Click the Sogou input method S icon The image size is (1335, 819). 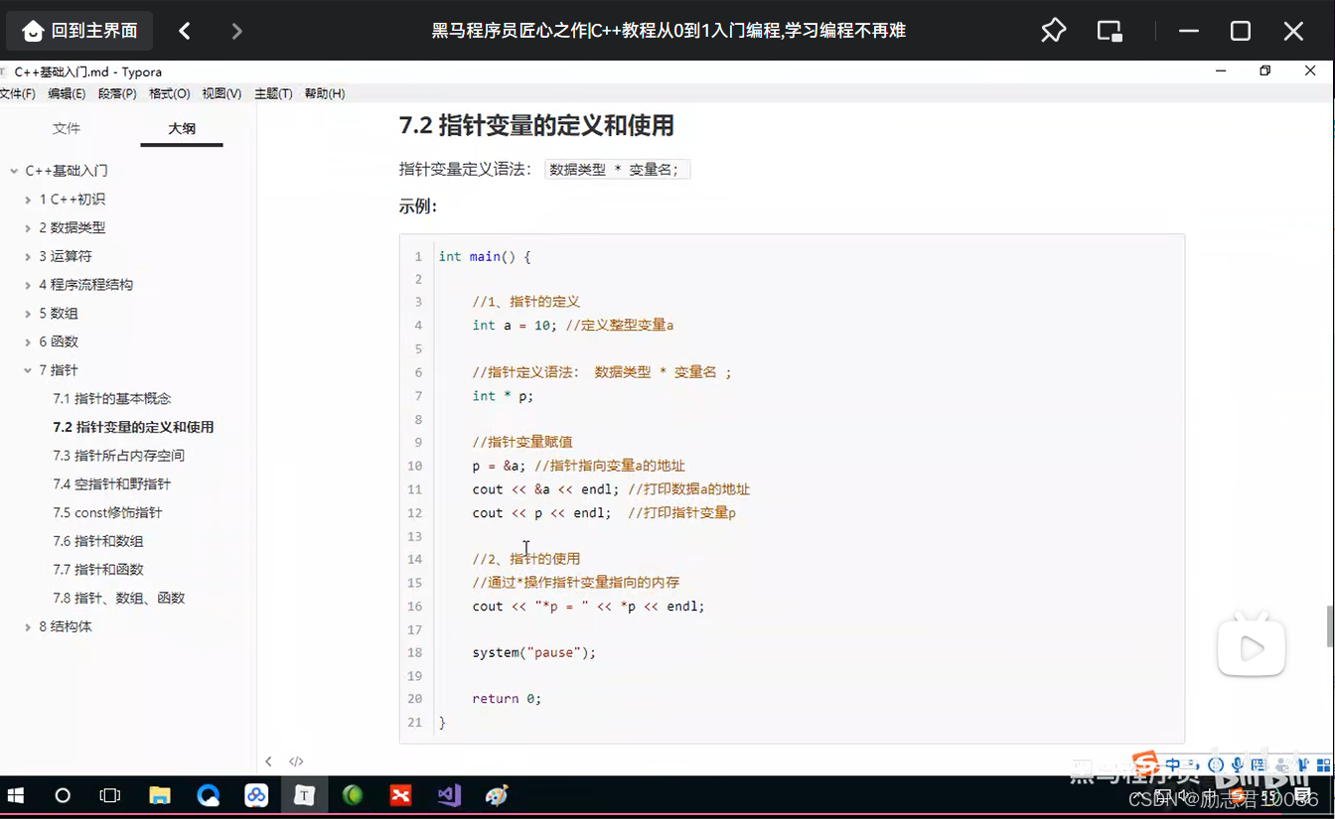point(1146,764)
